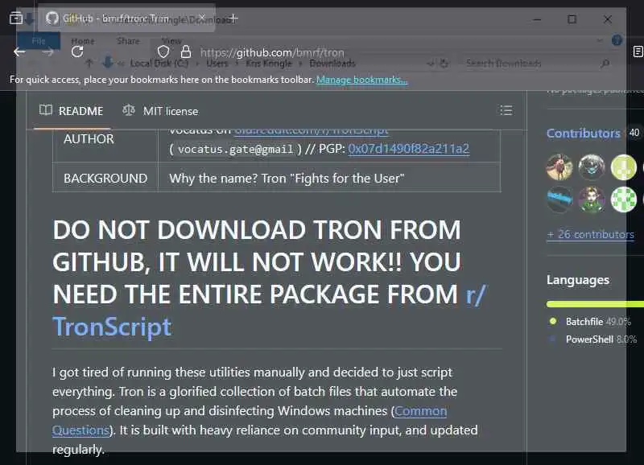The image size is (644, 465).
Task: Open the third green avatar in top row
Action: point(623,167)
